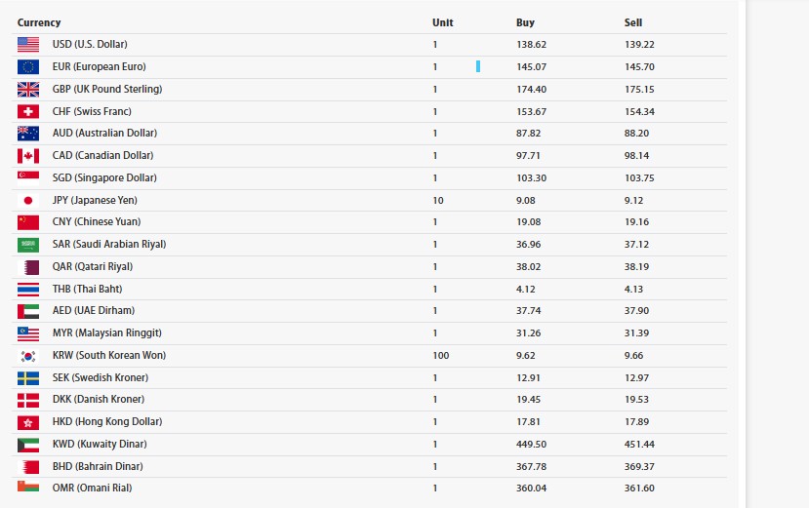Click the blue marker in Euro row

pos(478,66)
